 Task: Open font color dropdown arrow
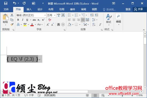36,24
